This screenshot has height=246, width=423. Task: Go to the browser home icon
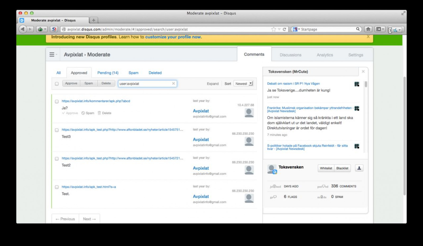[368, 29]
